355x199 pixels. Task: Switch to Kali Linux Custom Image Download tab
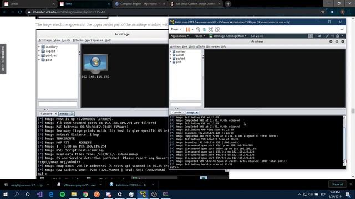point(196,4)
